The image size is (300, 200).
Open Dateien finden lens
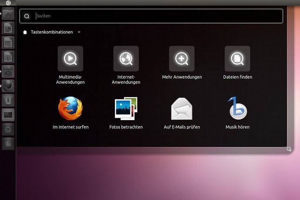pos(237,59)
